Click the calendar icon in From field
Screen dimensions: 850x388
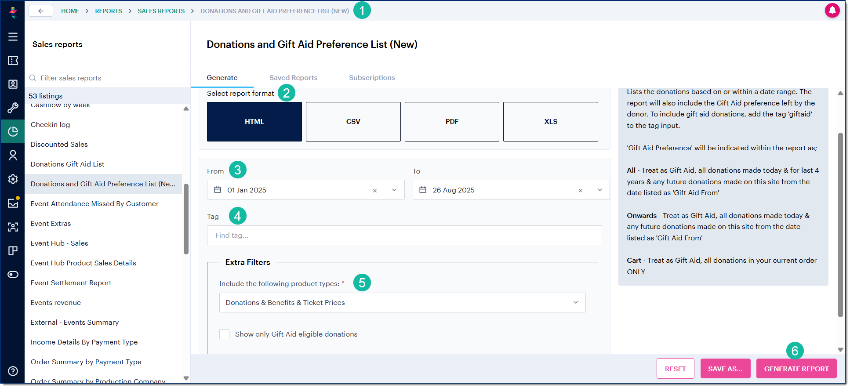point(217,190)
